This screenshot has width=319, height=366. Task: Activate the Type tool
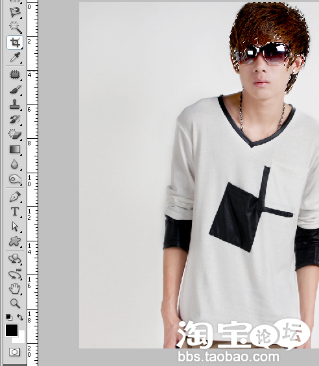pos(15,212)
